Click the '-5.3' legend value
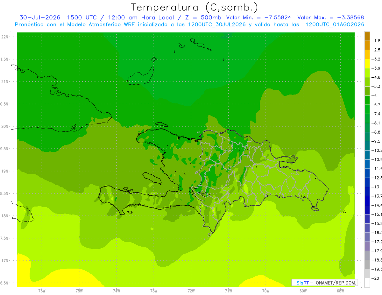This screenshot has height=295, width=382. point(377,87)
